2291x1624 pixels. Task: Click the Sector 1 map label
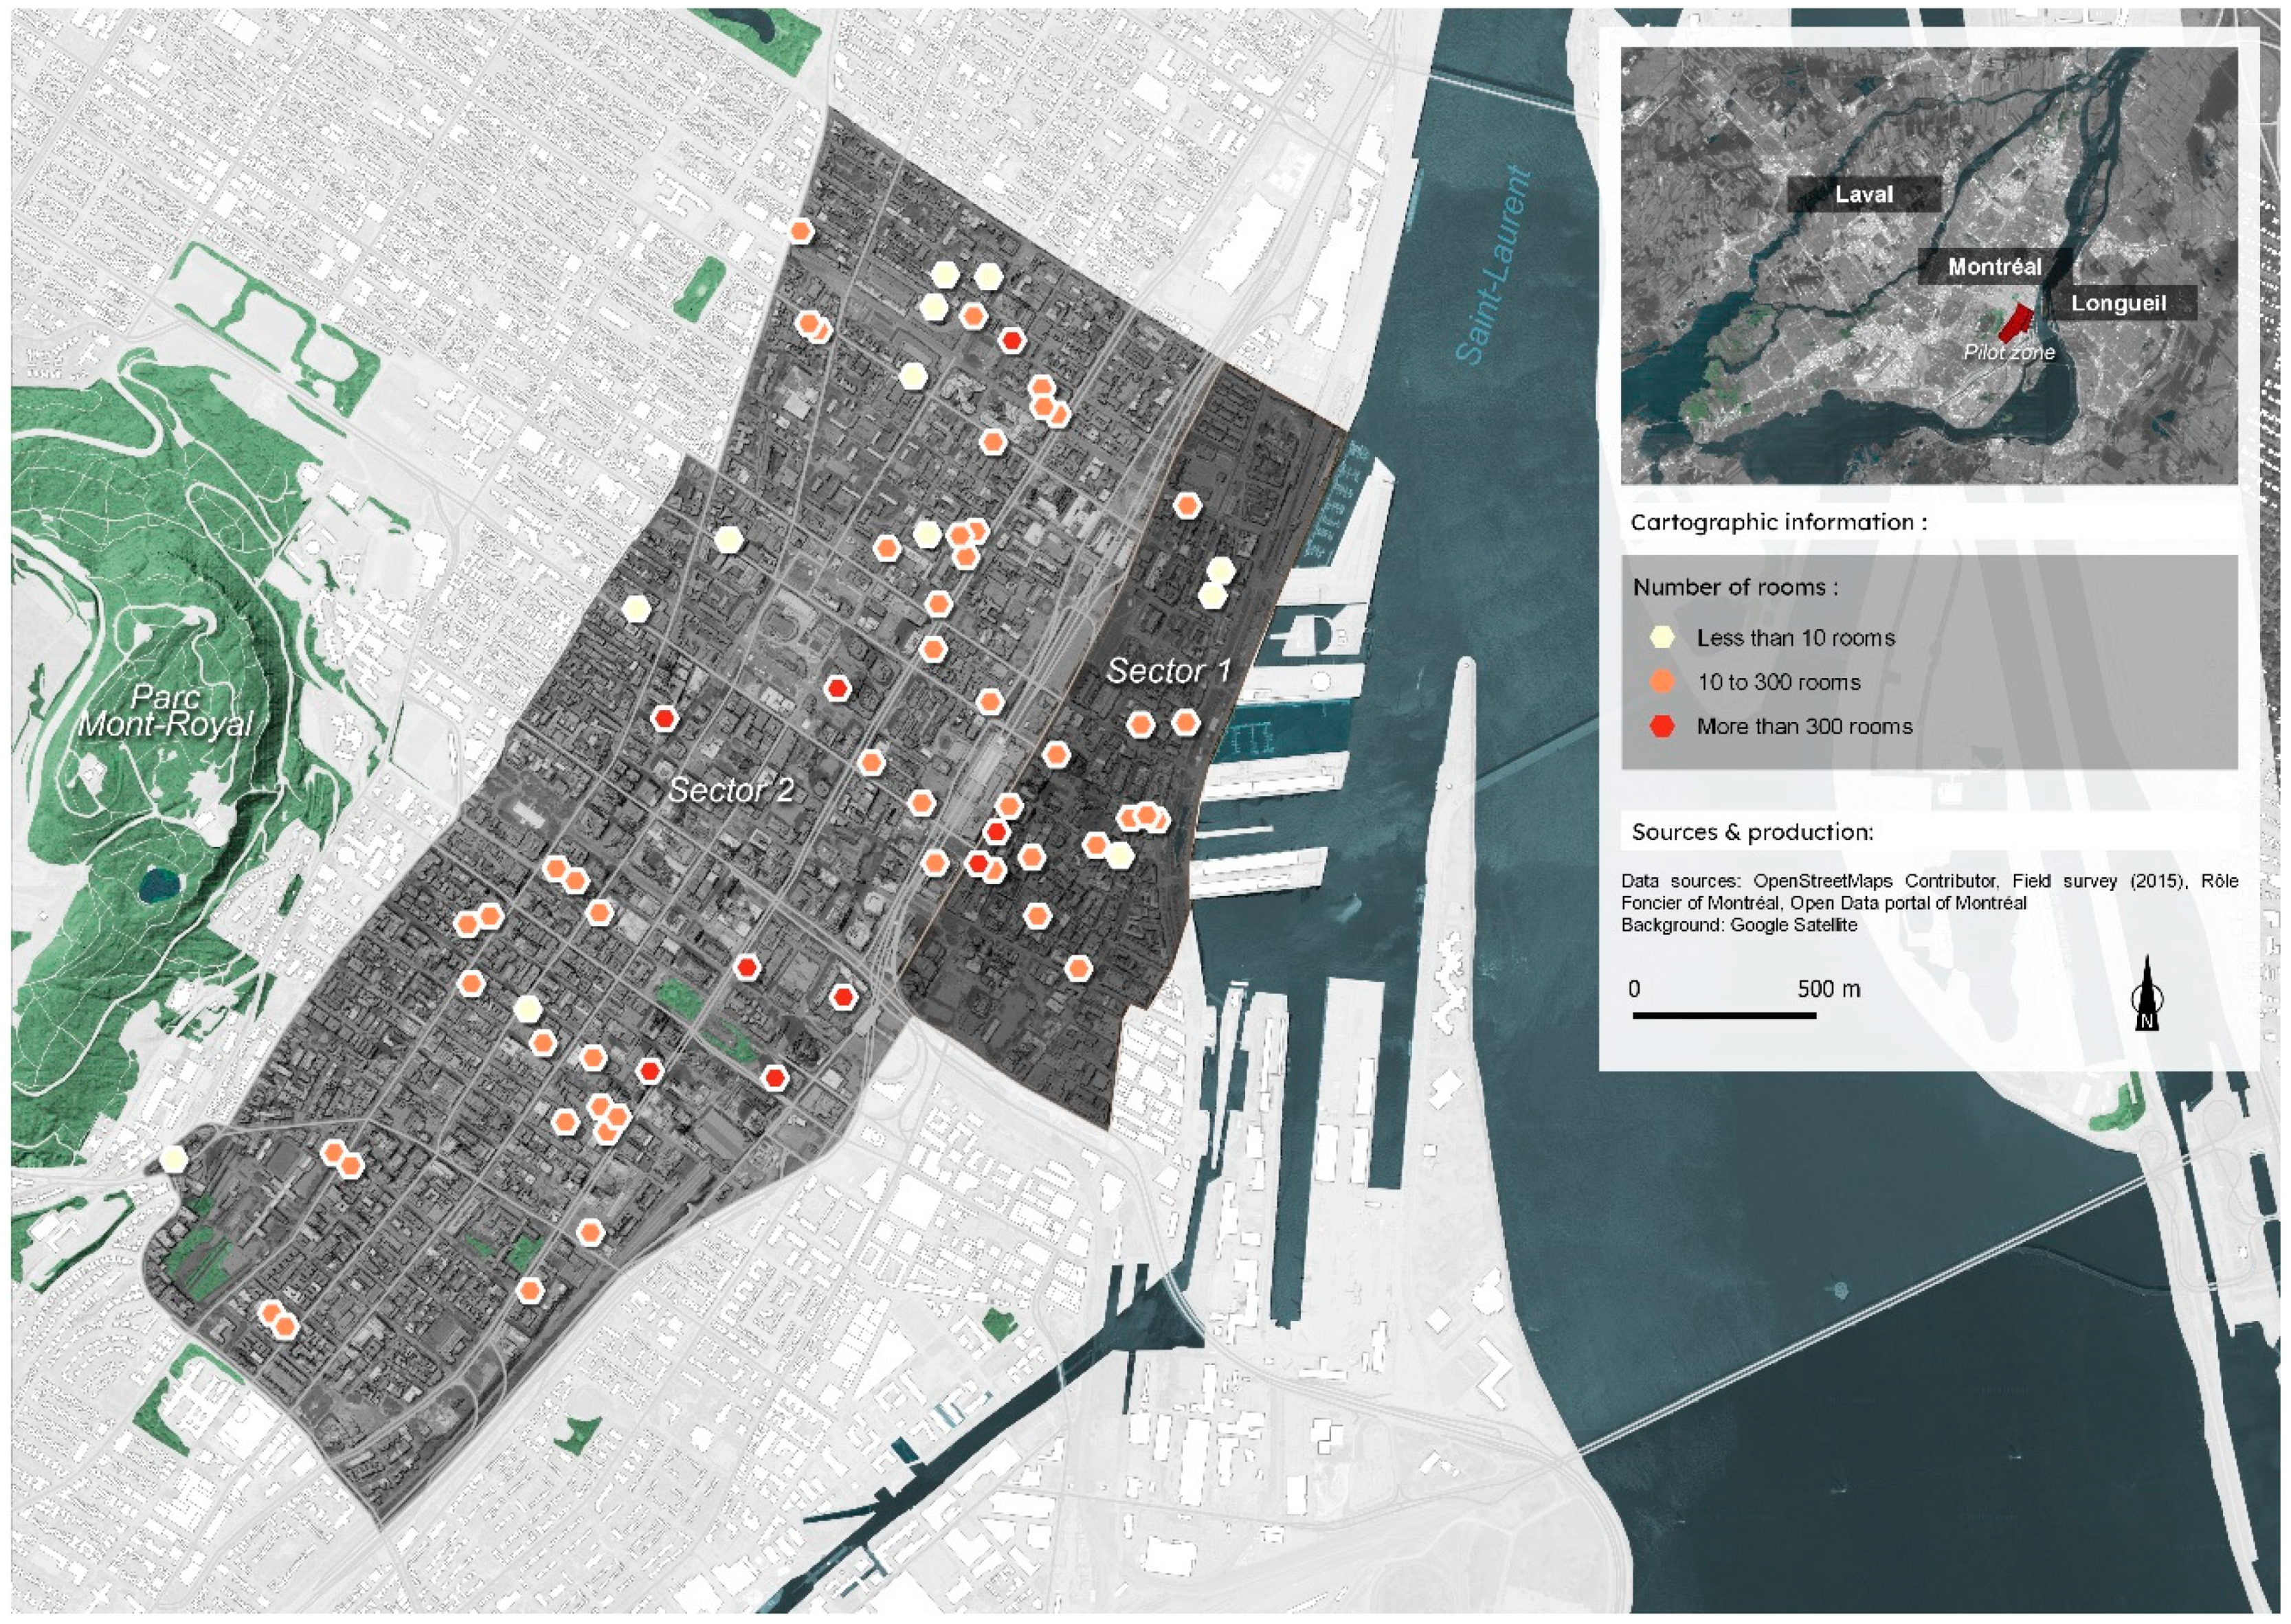point(1168,671)
